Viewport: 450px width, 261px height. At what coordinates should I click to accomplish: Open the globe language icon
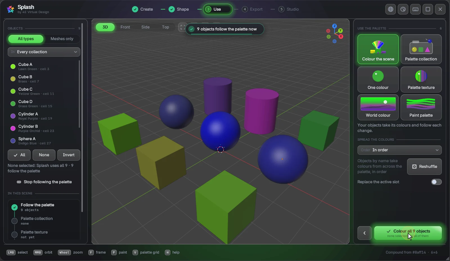pyautogui.click(x=391, y=9)
